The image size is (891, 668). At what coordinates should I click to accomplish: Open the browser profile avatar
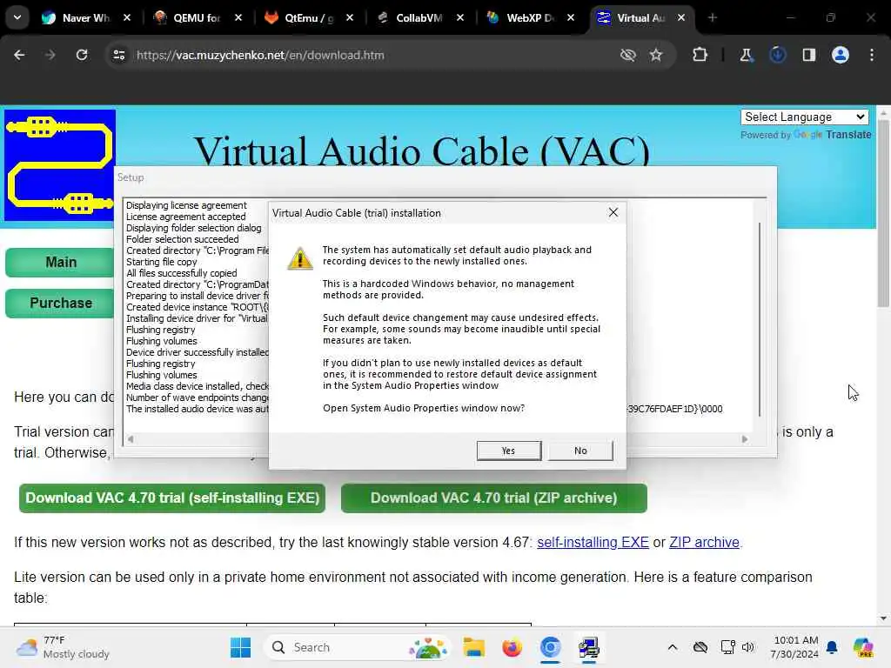(841, 55)
